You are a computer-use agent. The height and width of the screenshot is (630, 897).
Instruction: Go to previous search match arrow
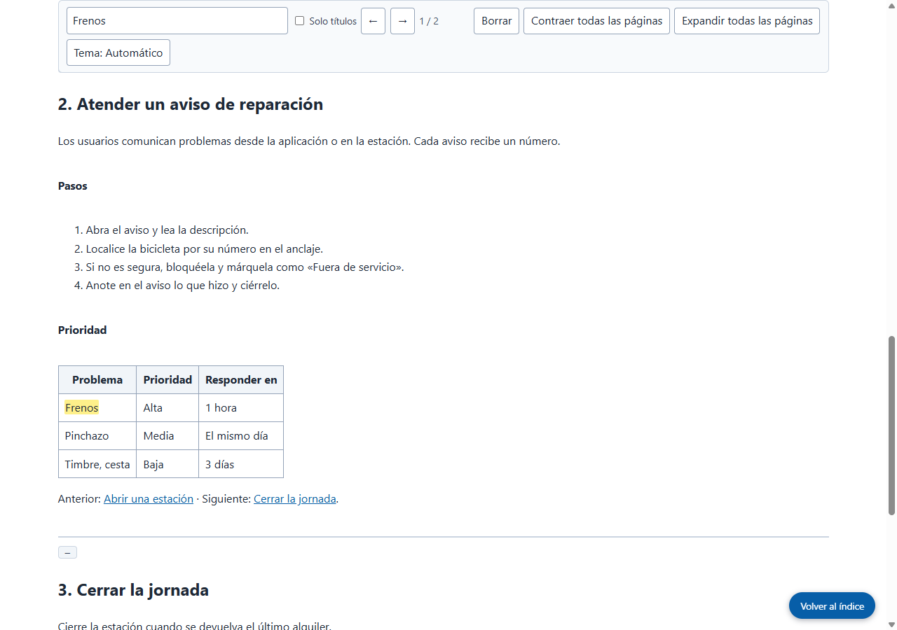click(x=373, y=21)
